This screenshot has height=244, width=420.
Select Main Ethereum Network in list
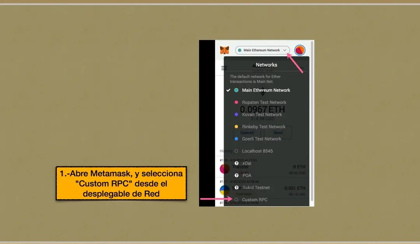(x=266, y=90)
